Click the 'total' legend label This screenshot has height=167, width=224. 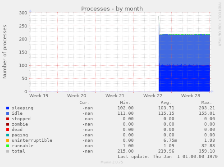[x=18, y=151]
